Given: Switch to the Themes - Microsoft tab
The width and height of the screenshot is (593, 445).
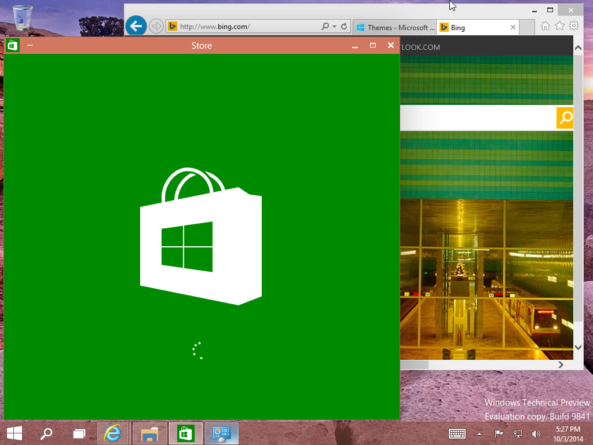Looking at the screenshot, I should pos(395,27).
